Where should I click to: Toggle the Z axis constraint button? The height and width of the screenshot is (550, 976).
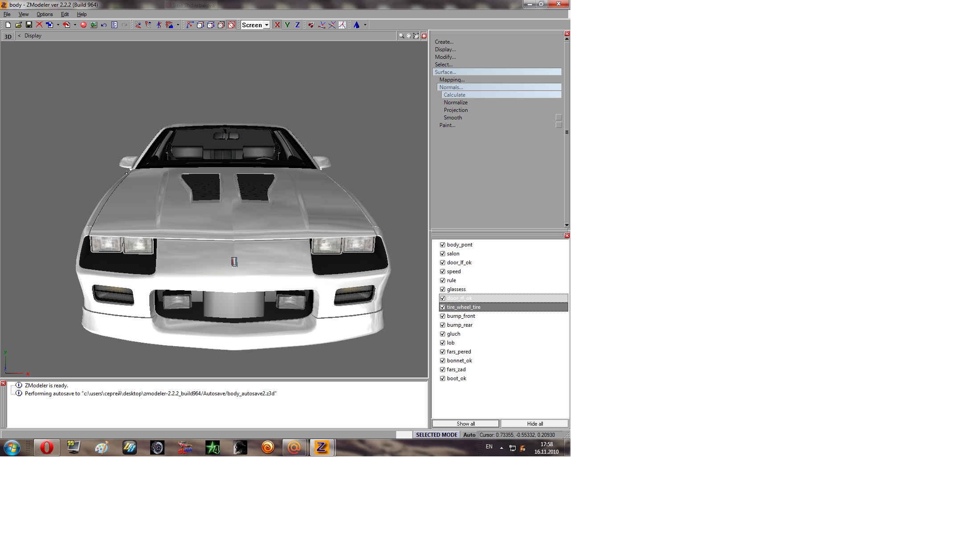click(297, 25)
